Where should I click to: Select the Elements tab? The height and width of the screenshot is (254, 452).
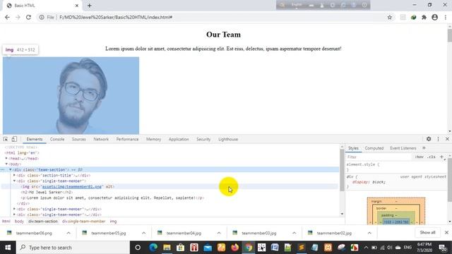click(x=35, y=139)
